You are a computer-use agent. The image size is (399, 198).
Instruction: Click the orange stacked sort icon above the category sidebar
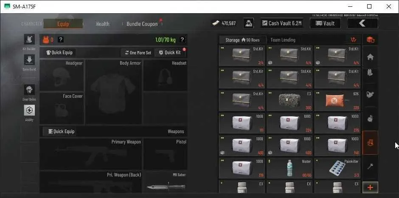tap(370, 40)
